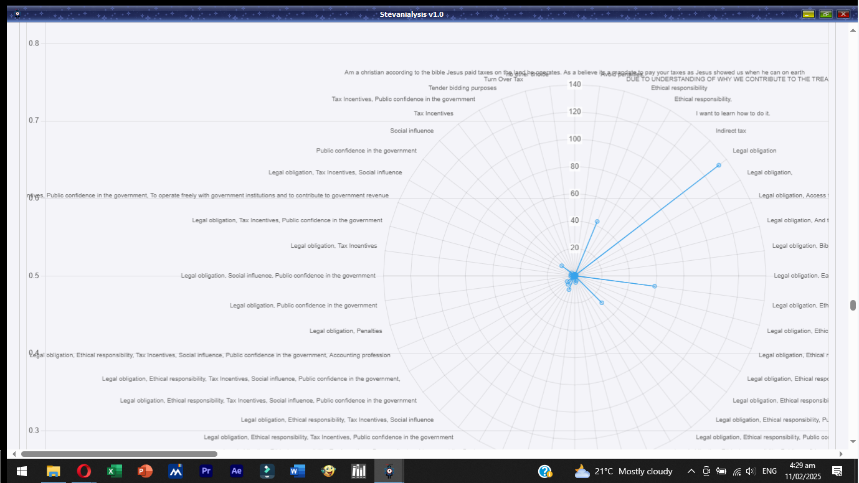Click the vertical scrollbar up arrow
The height and width of the screenshot is (483, 859).
pos(853,29)
